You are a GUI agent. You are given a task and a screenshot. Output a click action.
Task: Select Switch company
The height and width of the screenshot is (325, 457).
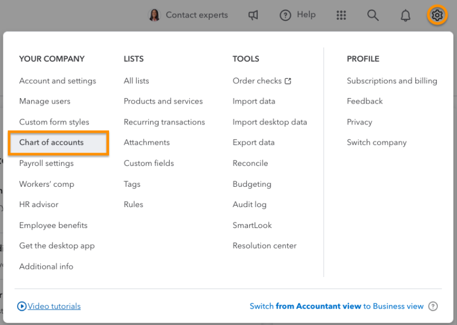tap(377, 142)
